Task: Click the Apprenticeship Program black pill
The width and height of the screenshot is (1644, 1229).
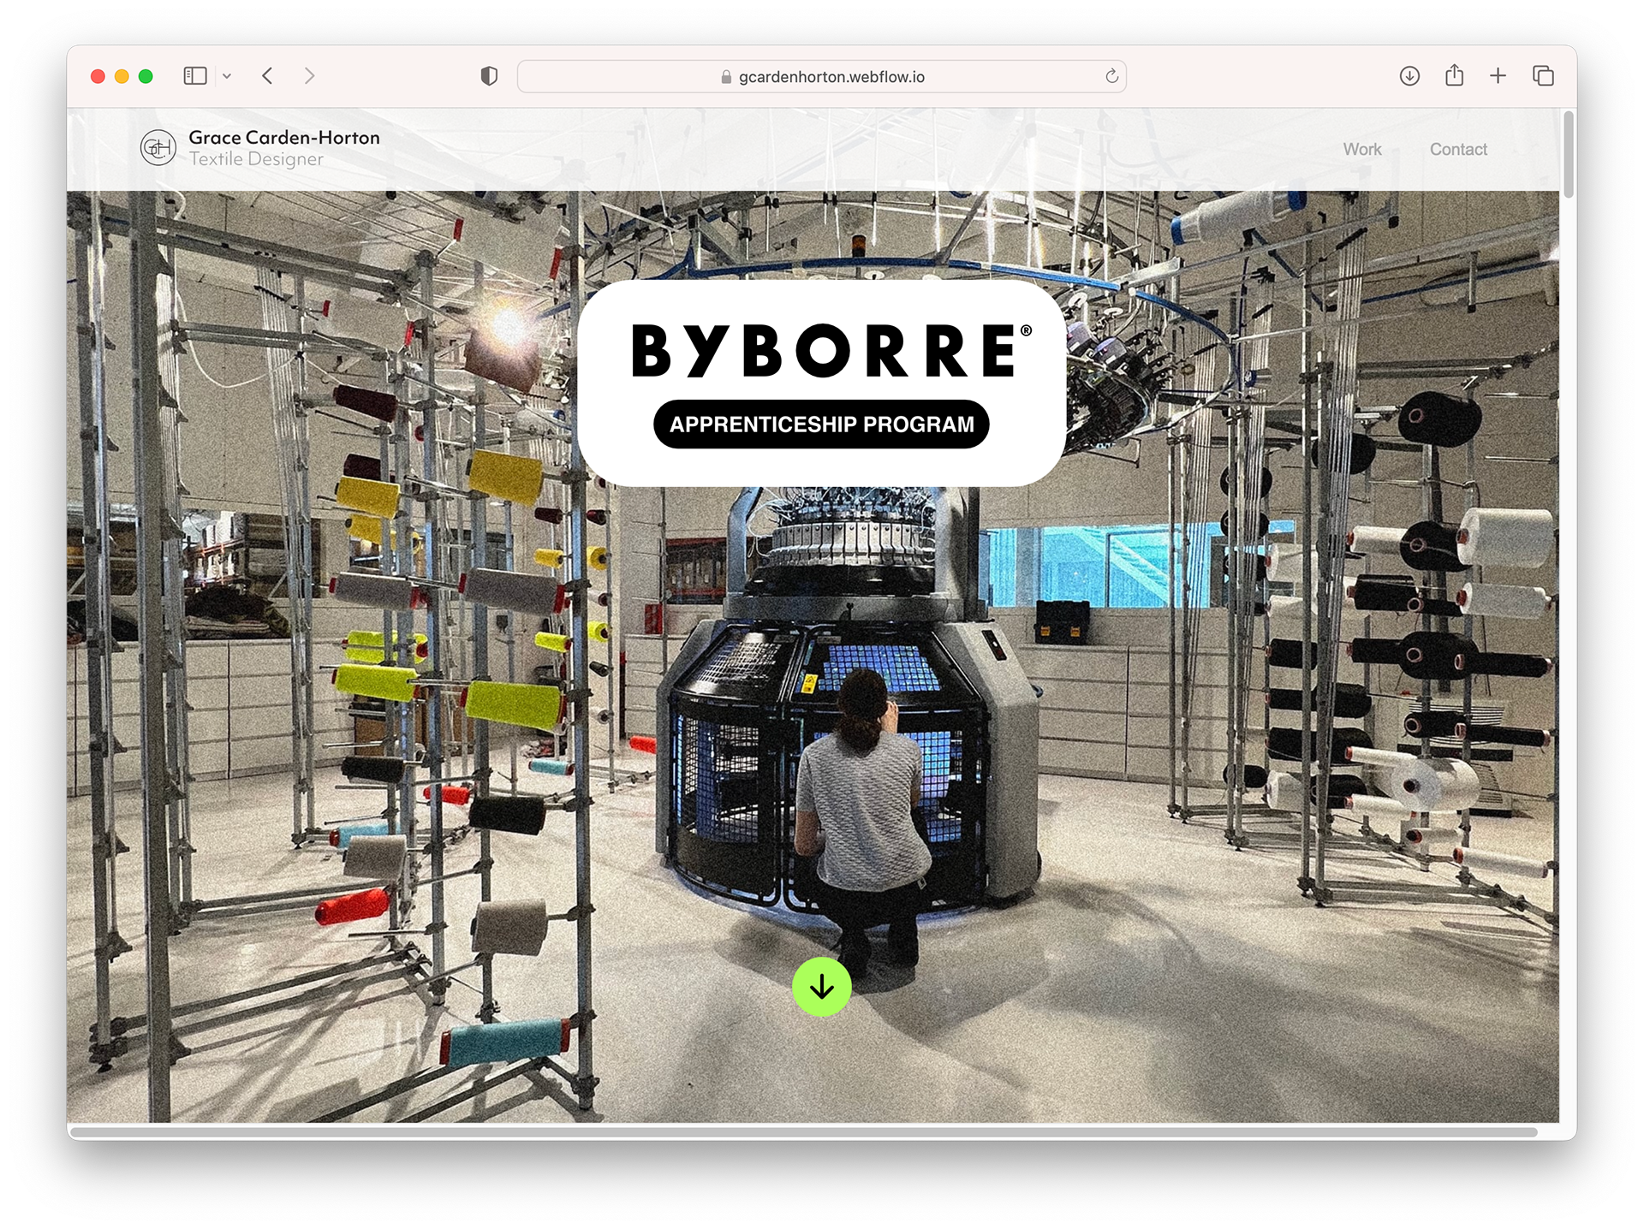Action: pyautogui.click(x=821, y=425)
